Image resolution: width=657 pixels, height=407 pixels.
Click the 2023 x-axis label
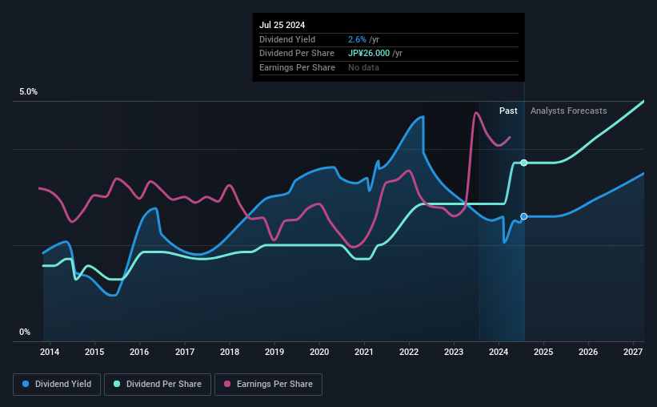(x=454, y=352)
